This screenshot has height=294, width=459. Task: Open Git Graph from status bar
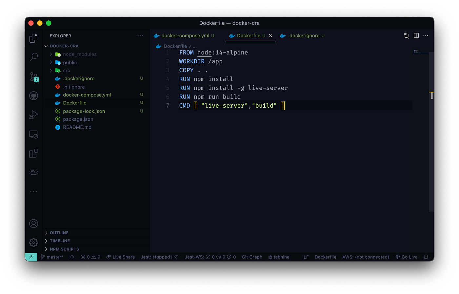252,257
